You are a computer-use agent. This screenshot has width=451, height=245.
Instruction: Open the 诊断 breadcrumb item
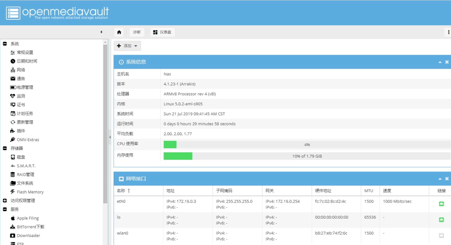tap(137, 32)
